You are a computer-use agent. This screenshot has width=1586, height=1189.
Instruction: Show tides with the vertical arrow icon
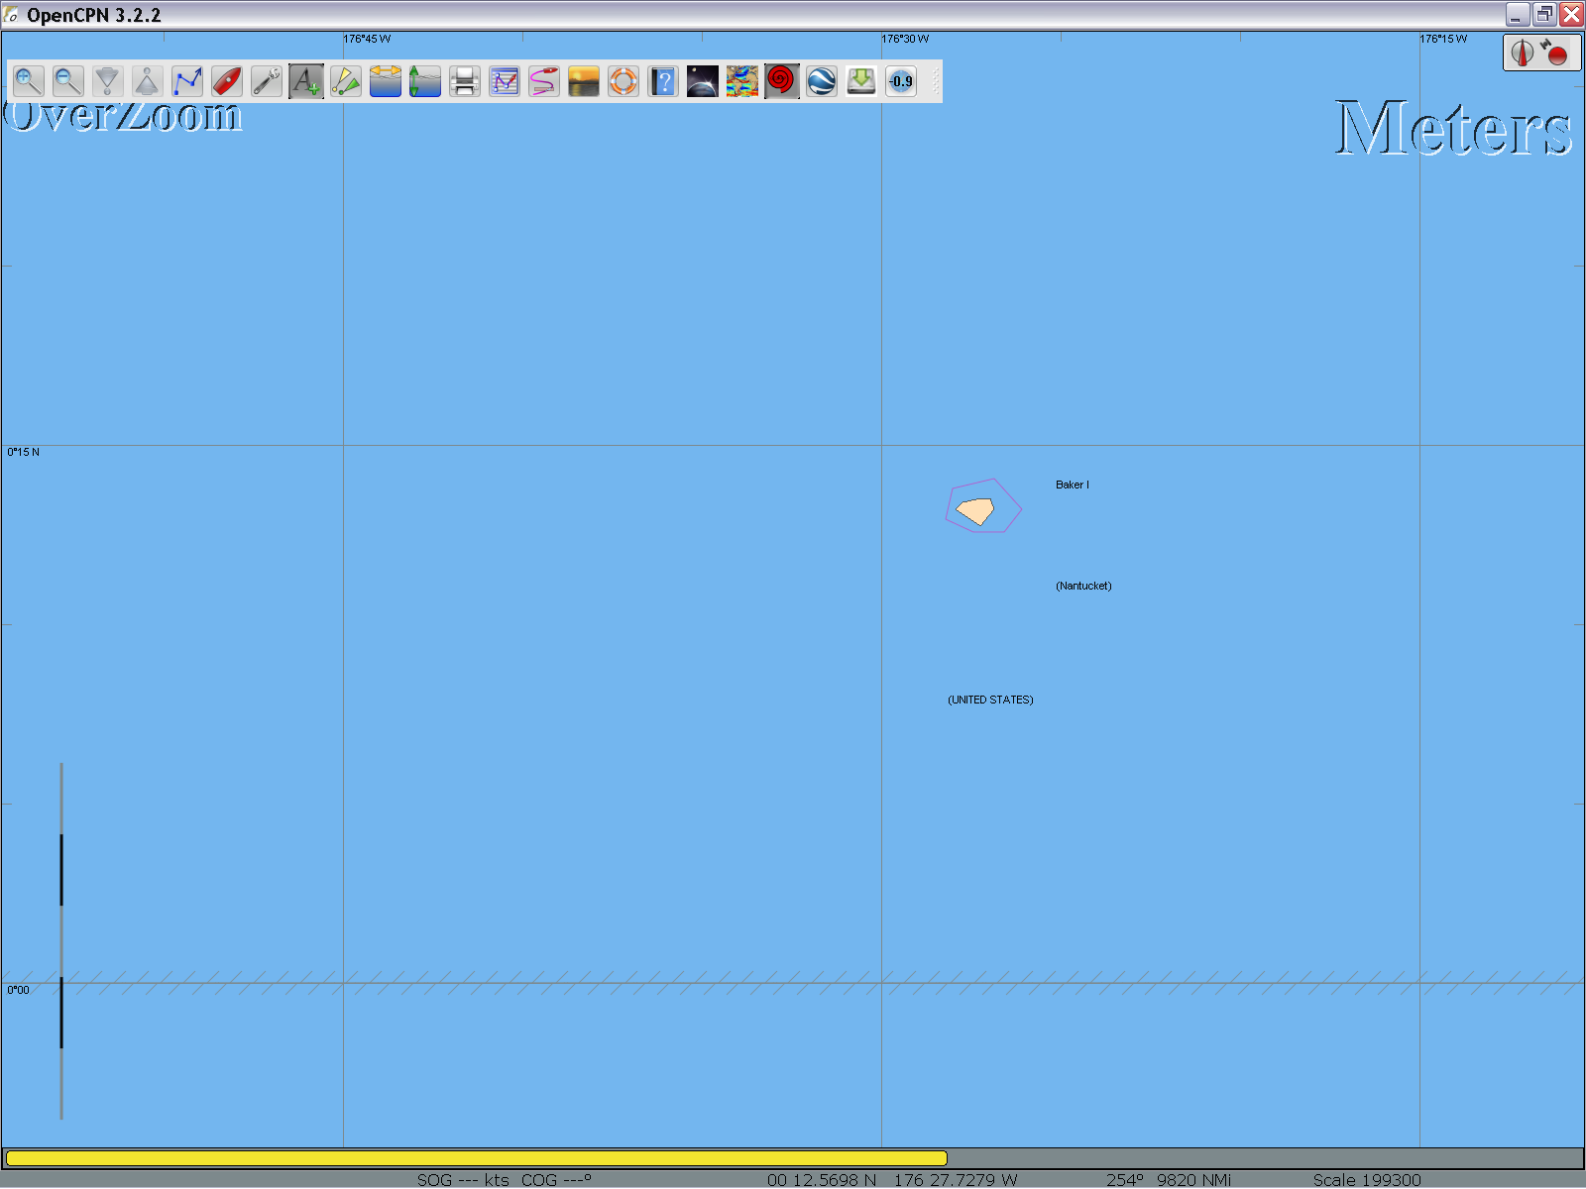point(425,81)
